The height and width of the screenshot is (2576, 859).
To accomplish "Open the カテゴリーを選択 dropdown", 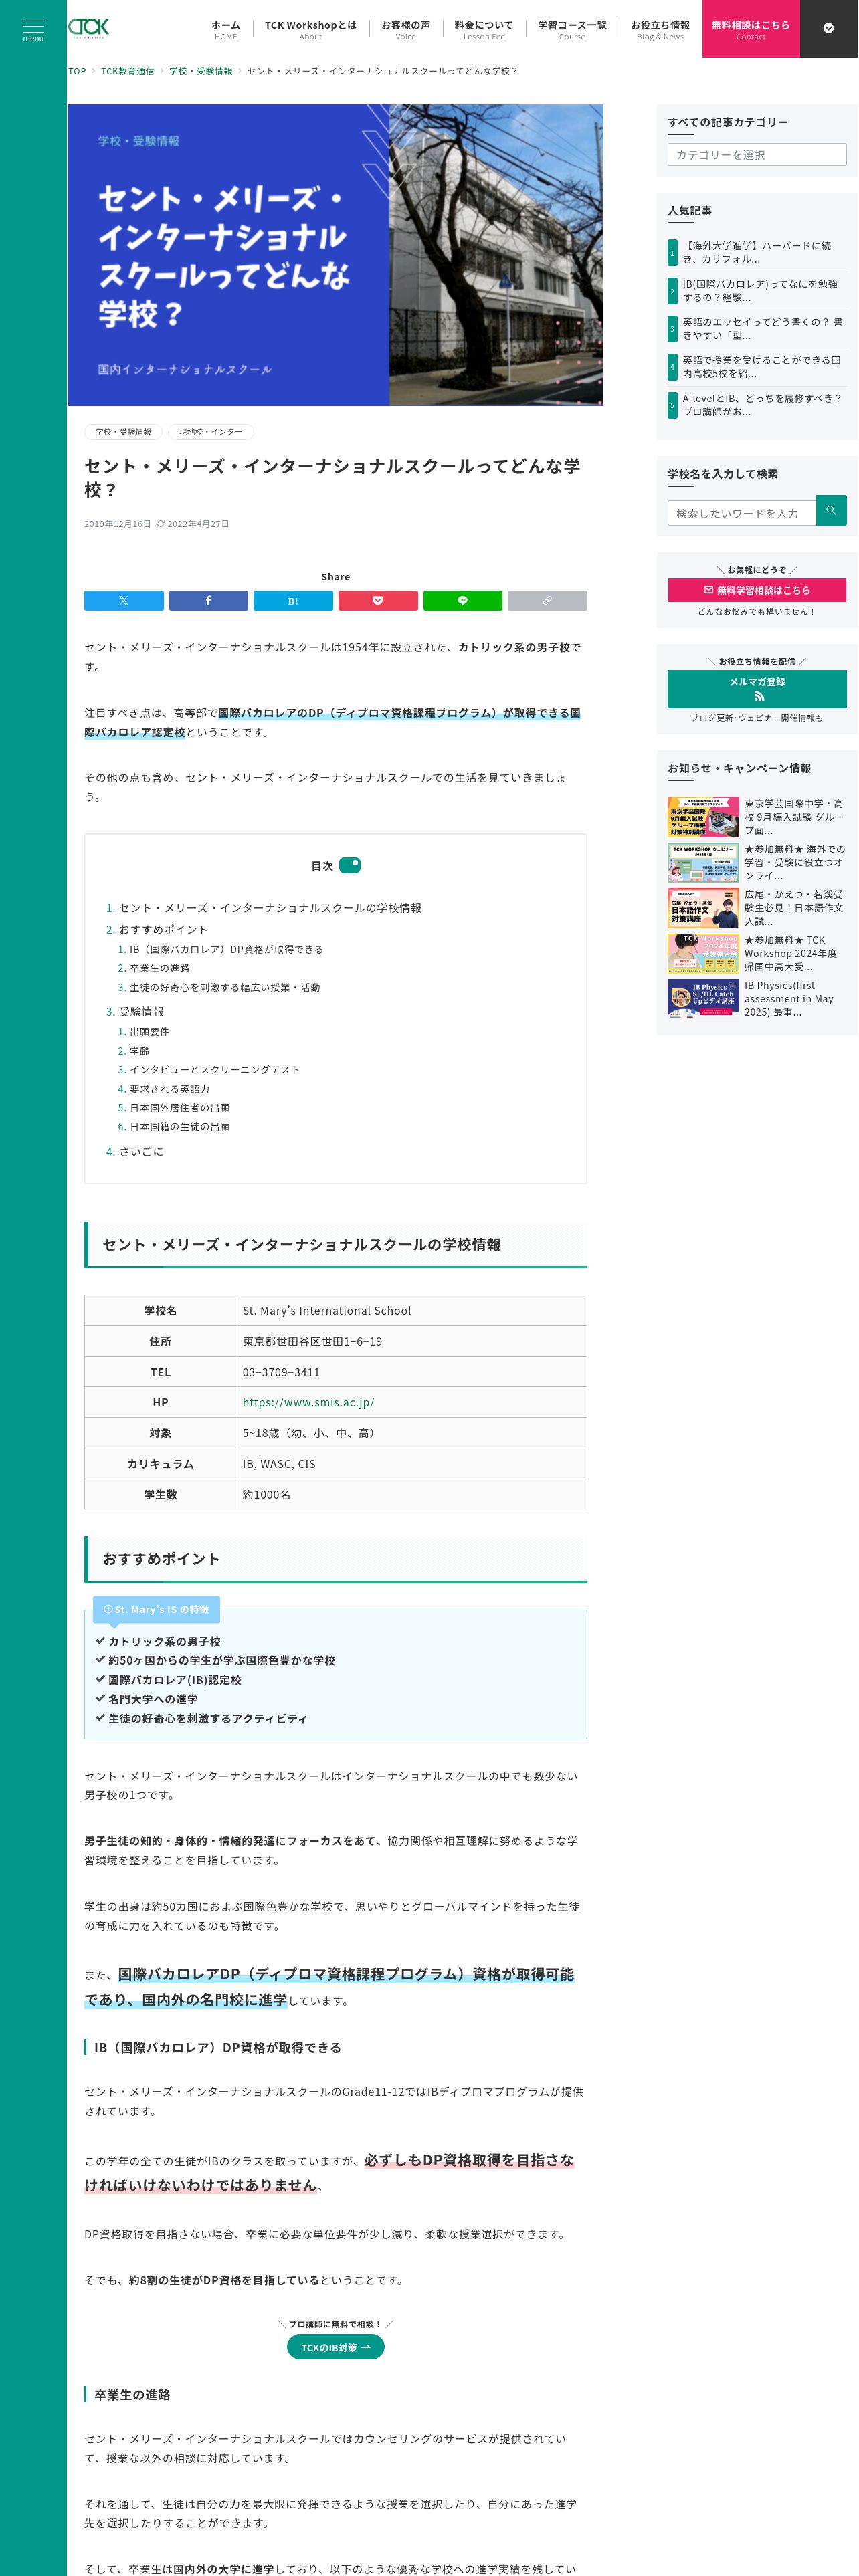I will pyautogui.click(x=757, y=155).
